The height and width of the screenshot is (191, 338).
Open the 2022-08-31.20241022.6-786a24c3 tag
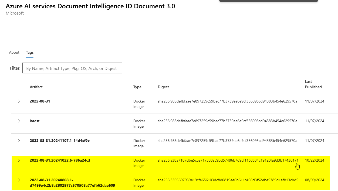pyautogui.click(x=60, y=160)
